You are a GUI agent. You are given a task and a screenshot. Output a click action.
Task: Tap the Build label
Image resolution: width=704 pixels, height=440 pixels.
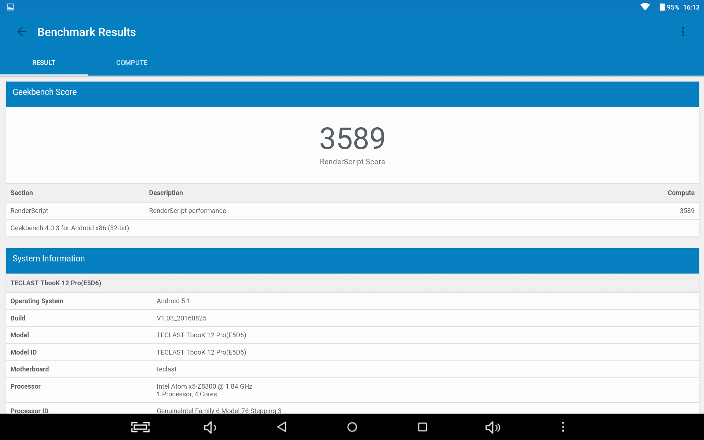18,318
